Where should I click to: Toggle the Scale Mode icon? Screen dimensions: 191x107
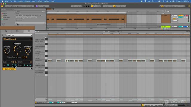coord(36,6)
